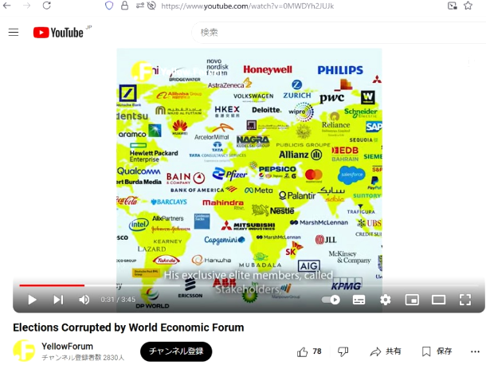The width and height of the screenshot is (486, 365).
Task: Click the video progress bar
Action: [x=239, y=285]
